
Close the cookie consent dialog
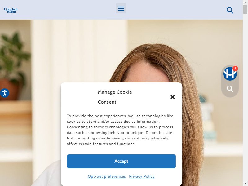click(173, 97)
